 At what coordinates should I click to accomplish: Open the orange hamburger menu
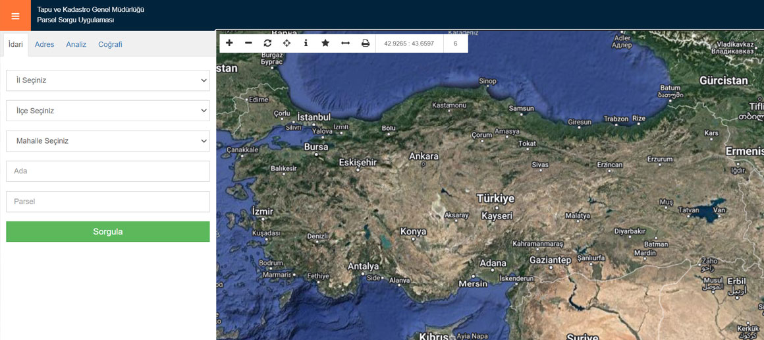point(15,16)
